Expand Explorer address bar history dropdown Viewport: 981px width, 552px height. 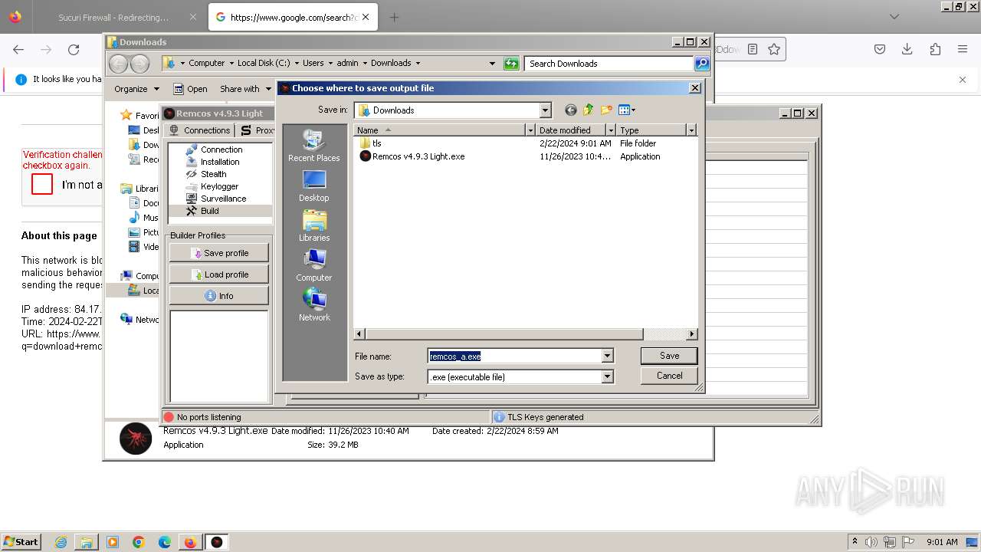click(x=492, y=64)
